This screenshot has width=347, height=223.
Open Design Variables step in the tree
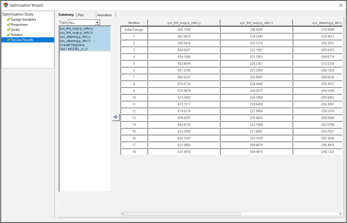(23, 19)
